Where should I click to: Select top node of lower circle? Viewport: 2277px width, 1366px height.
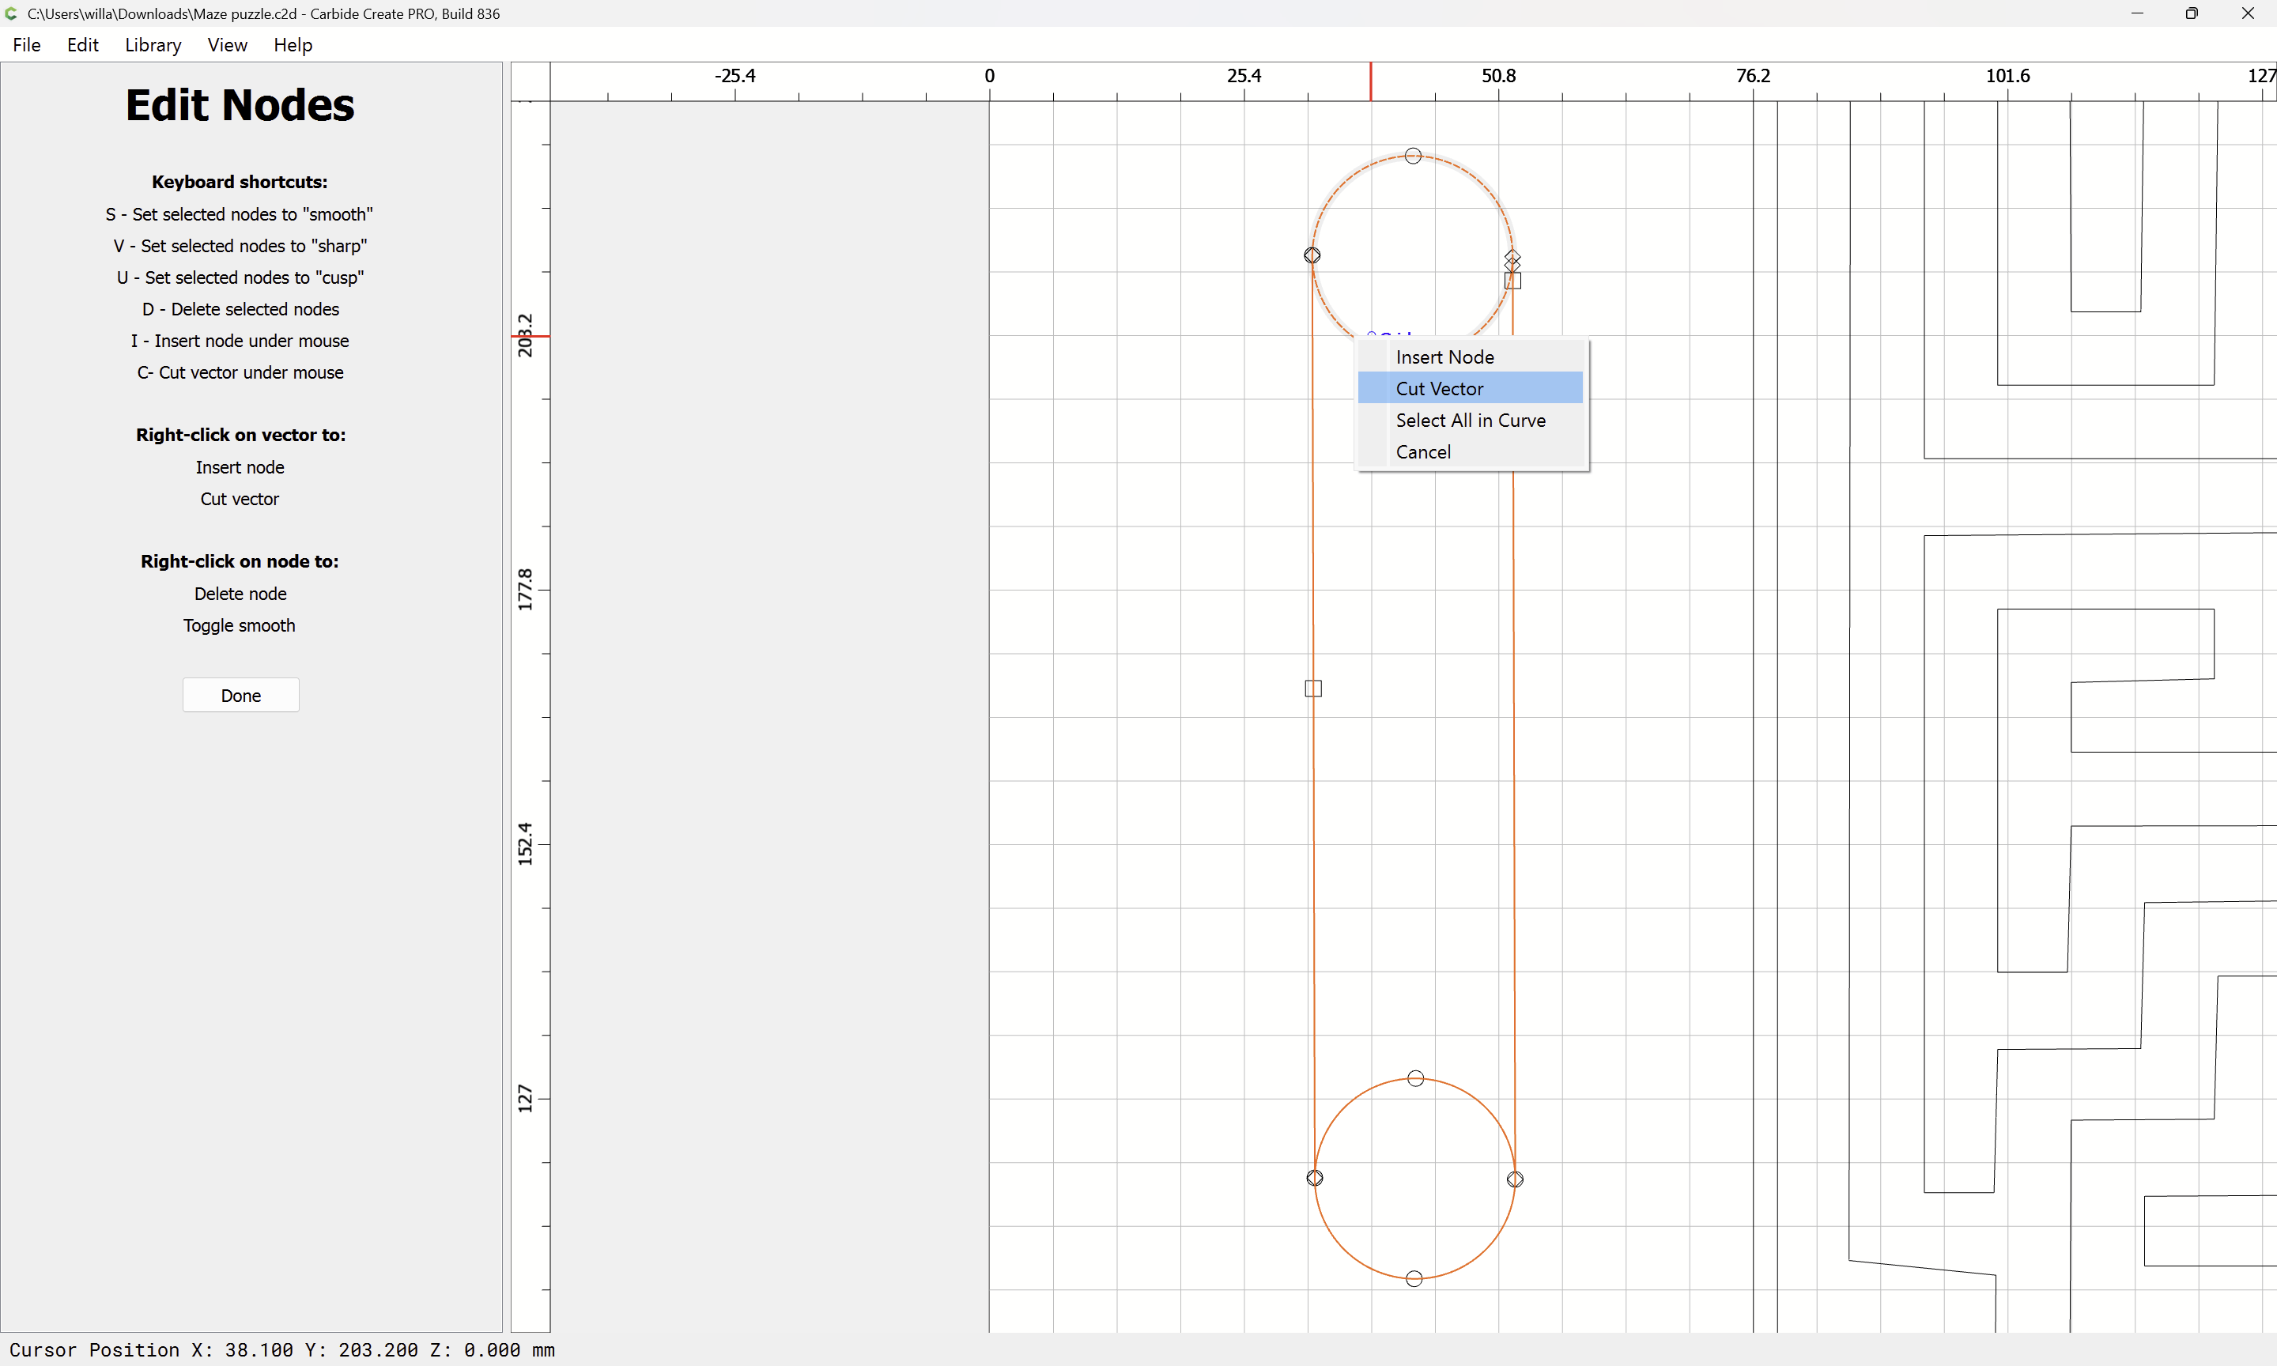coord(1415,1078)
